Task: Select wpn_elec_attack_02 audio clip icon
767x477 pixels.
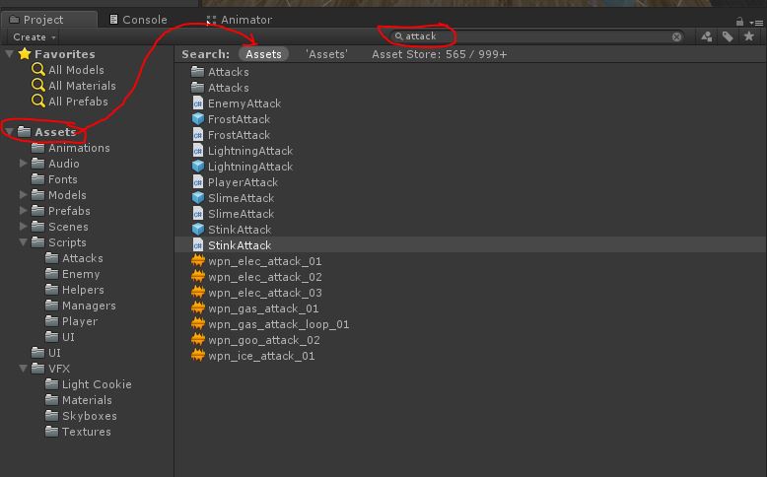Action: click(x=197, y=277)
